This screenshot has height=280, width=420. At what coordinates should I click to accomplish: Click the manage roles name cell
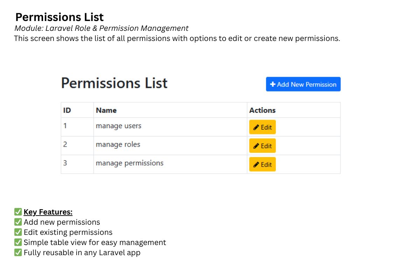click(x=118, y=145)
